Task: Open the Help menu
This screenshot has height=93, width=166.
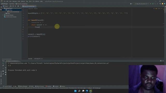Action: click(41, 1)
